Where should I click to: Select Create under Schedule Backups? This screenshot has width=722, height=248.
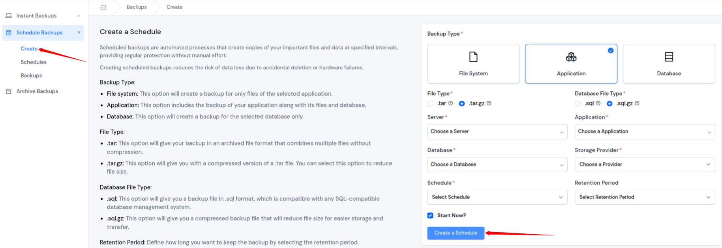(28, 48)
